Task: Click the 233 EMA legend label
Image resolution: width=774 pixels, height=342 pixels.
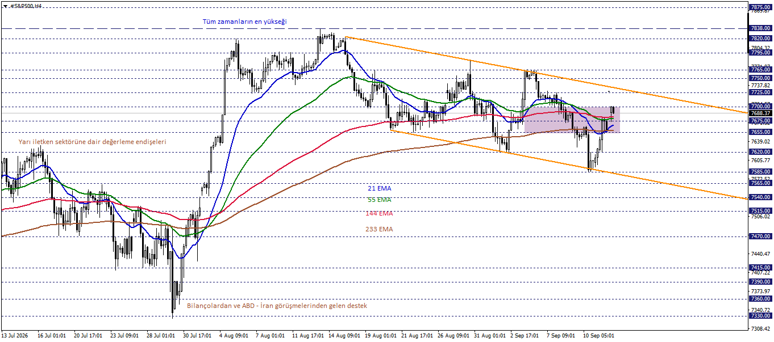Action: coord(379,229)
